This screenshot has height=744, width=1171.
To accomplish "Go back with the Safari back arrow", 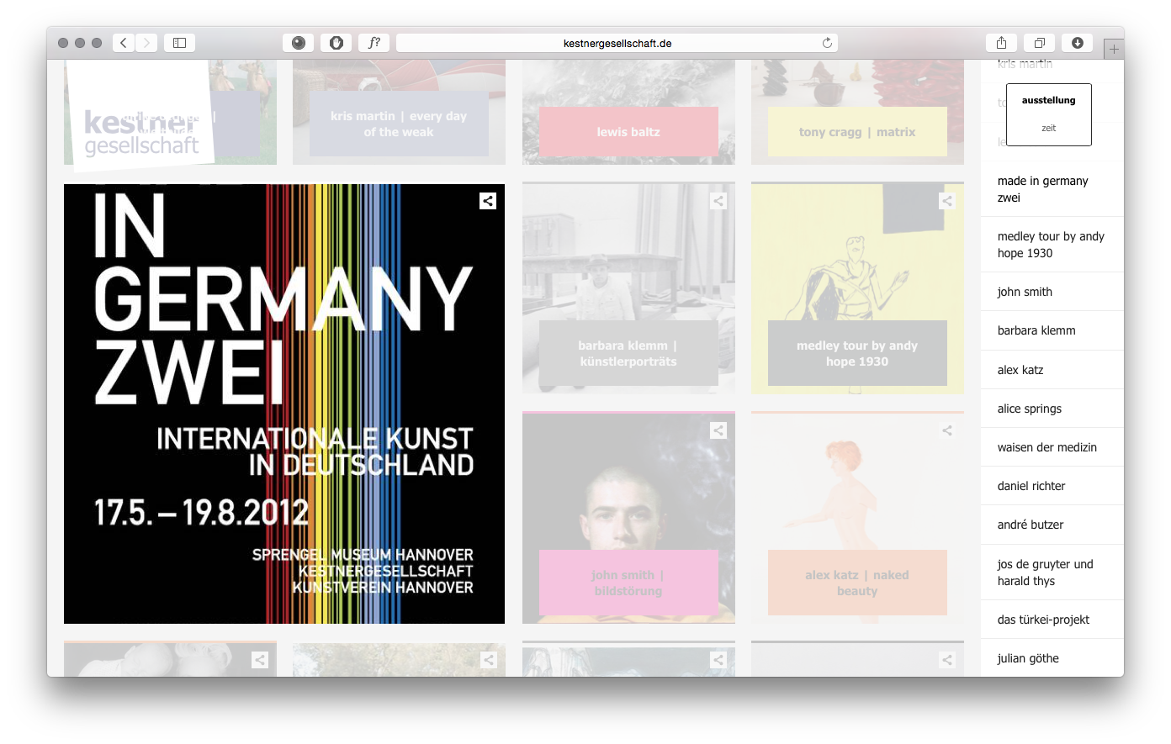I will tap(124, 43).
